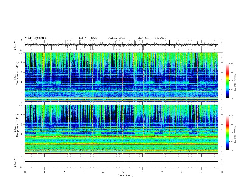This screenshot has height=193, width=249.
Task: Click the "2" minute tick on the time axis
Action: pos(64,172)
